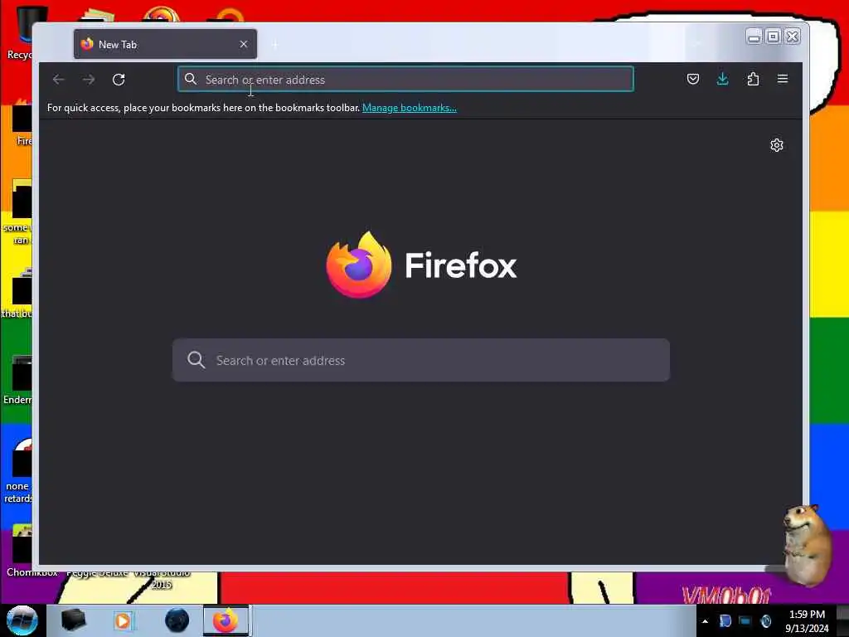Open the black folder taskbar item
849x637 pixels.
click(x=73, y=620)
